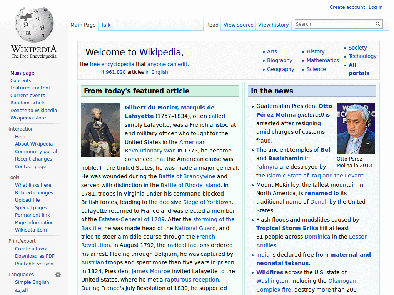Switch to the View source tab
This screenshot has height=295, width=394.
238,25
